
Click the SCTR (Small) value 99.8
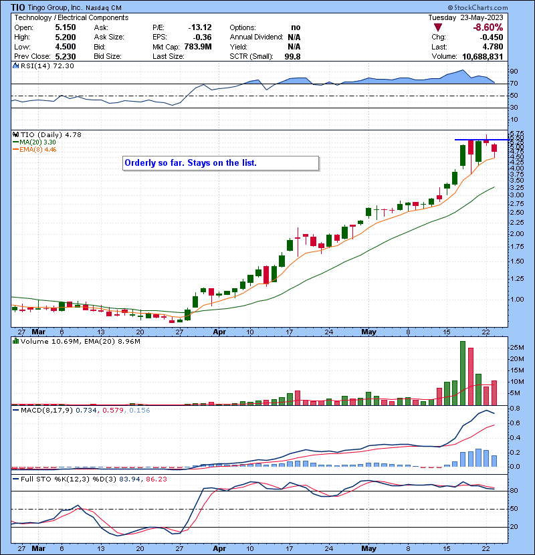pyautogui.click(x=292, y=56)
